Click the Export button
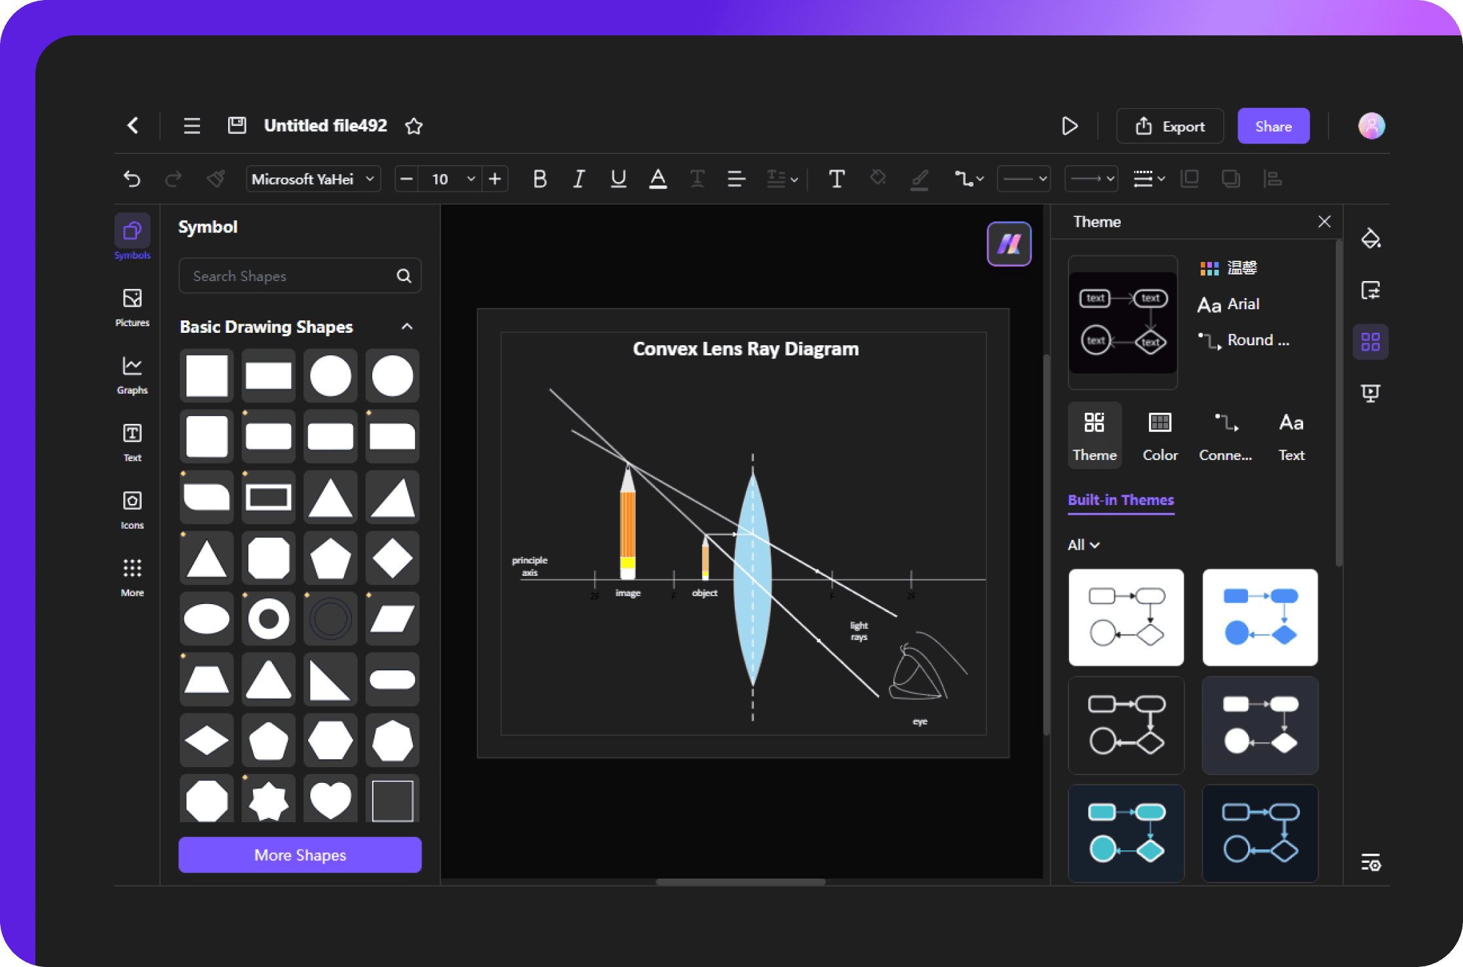The width and height of the screenshot is (1463, 967). point(1171,125)
